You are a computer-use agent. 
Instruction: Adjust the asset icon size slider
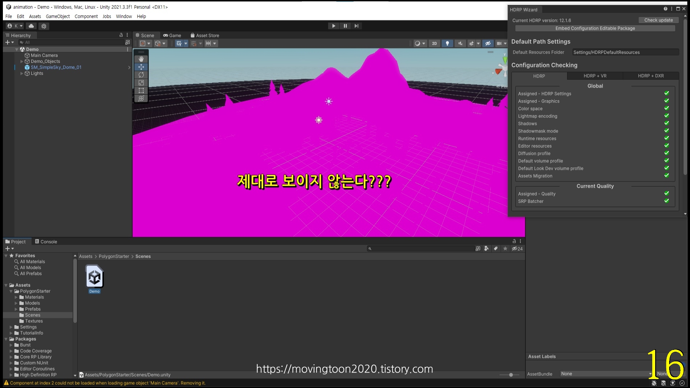pyautogui.click(x=511, y=375)
